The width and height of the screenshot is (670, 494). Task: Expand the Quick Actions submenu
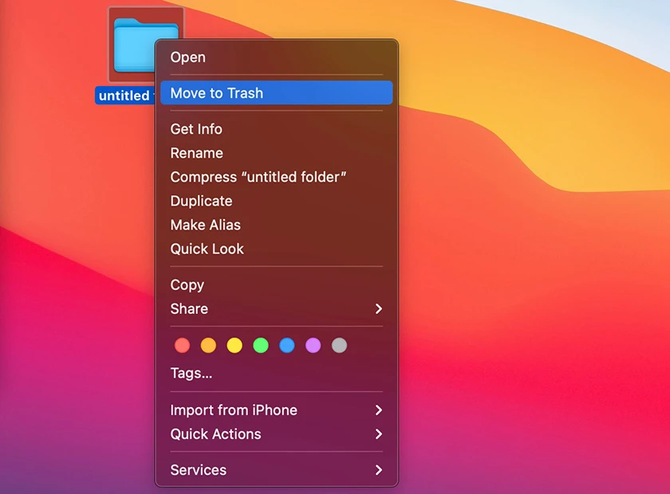point(277,433)
